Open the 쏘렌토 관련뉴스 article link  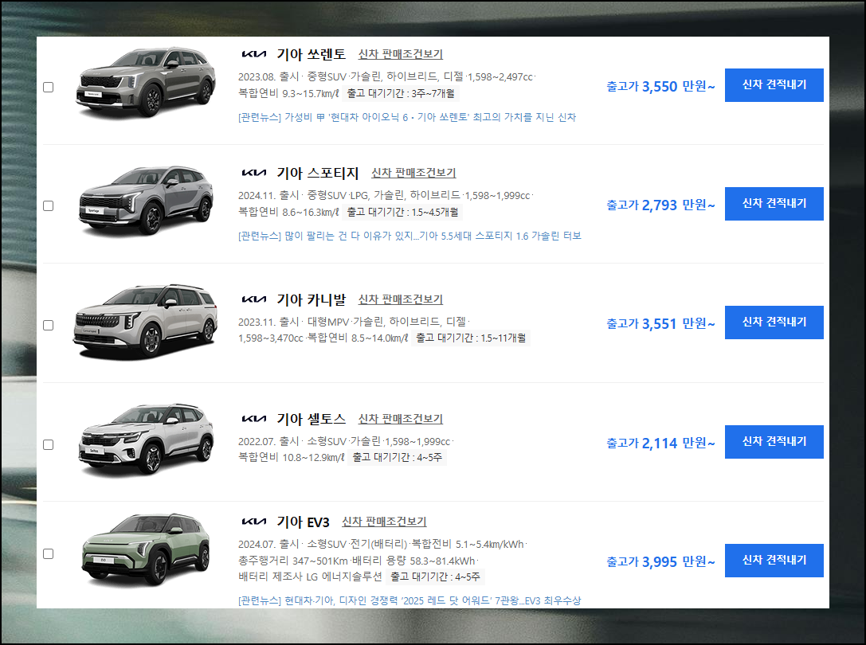pos(407,117)
